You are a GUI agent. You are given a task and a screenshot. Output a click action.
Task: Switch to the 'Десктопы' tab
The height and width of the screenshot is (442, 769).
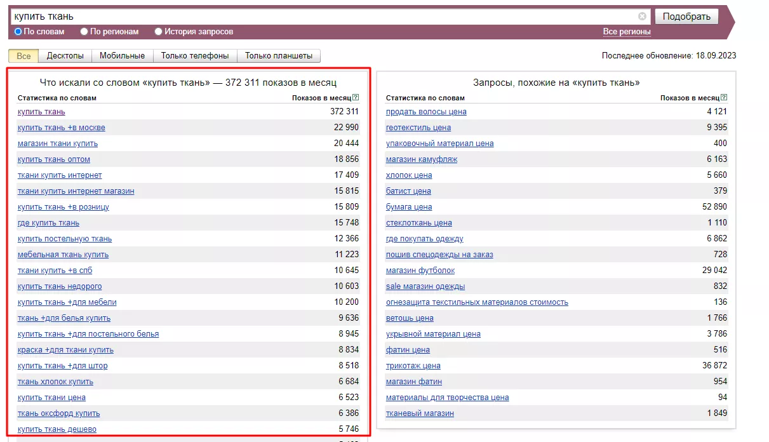tap(65, 56)
